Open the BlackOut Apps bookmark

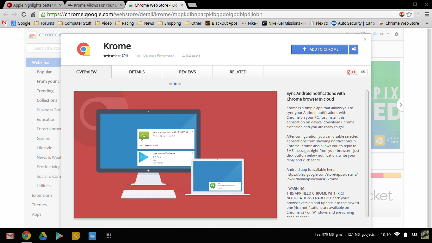click(x=221, y=23)
